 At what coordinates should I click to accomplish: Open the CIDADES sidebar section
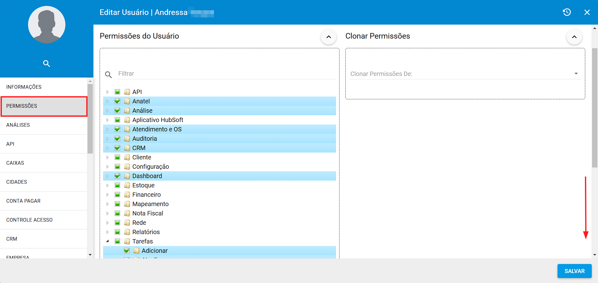click(44, 182)
